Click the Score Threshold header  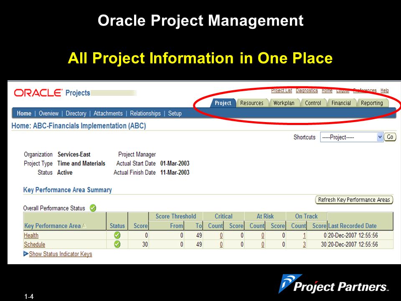pos(176,216)
